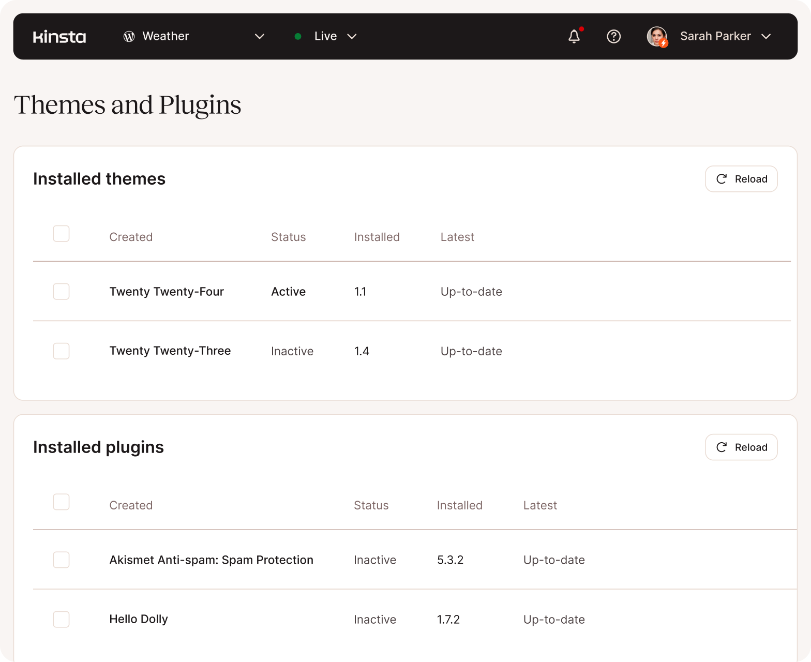Click the WordPress icon beside Weather
Image resolution: width=811 pixels, height=662 pixels.
tap(129, 36)
